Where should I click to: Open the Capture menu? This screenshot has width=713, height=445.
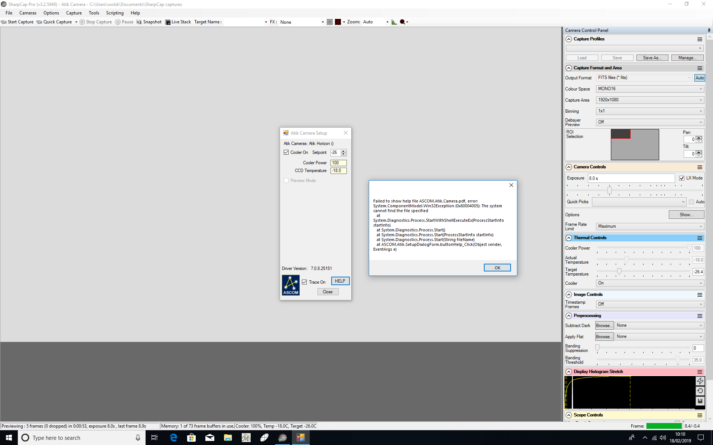(x=74, y=13)
